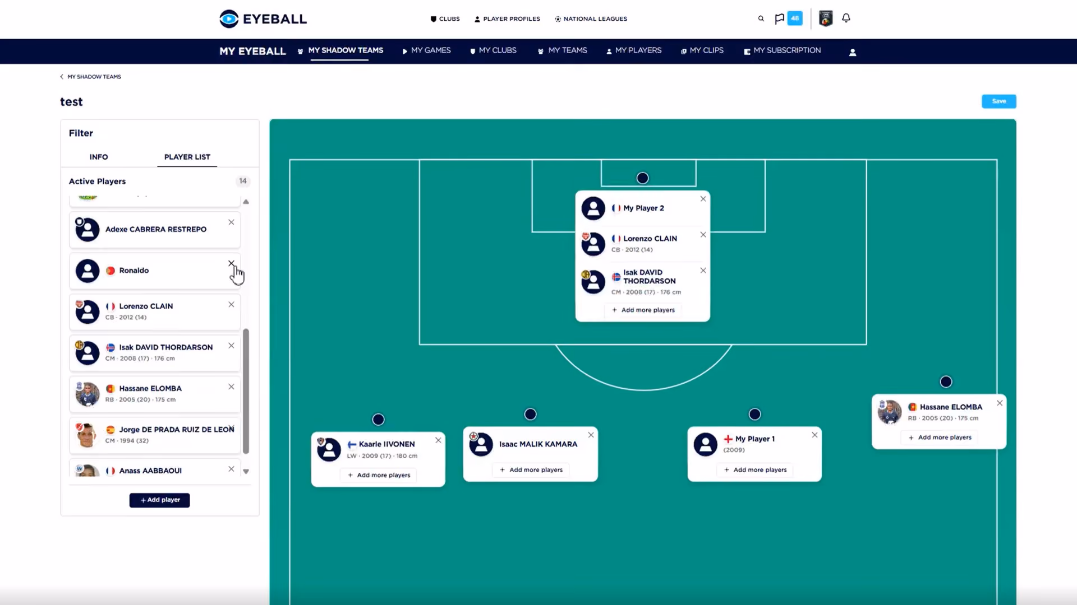Click the player list scroll up arrow
Screen dimensions: 1077x605
point(246,202)
